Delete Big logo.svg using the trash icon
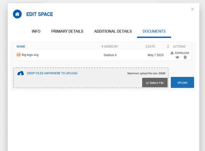Screen dimensions: 205x151 click(185, 57)
